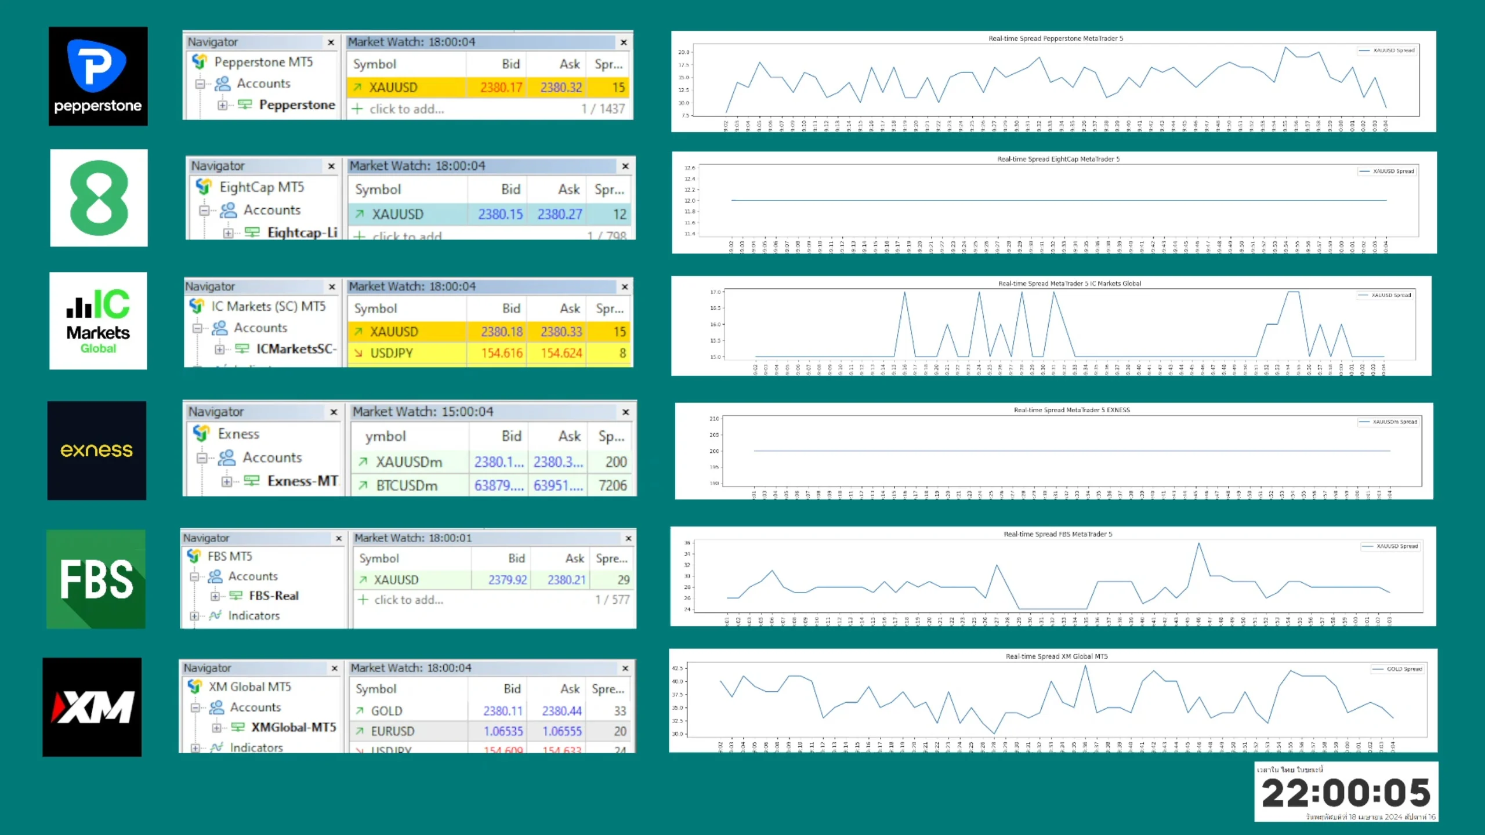Click the Accounts icon under FBS MT5
The height and width of the screenshot is (835, 1485).
pyautogui.click(x=215, y=576)
